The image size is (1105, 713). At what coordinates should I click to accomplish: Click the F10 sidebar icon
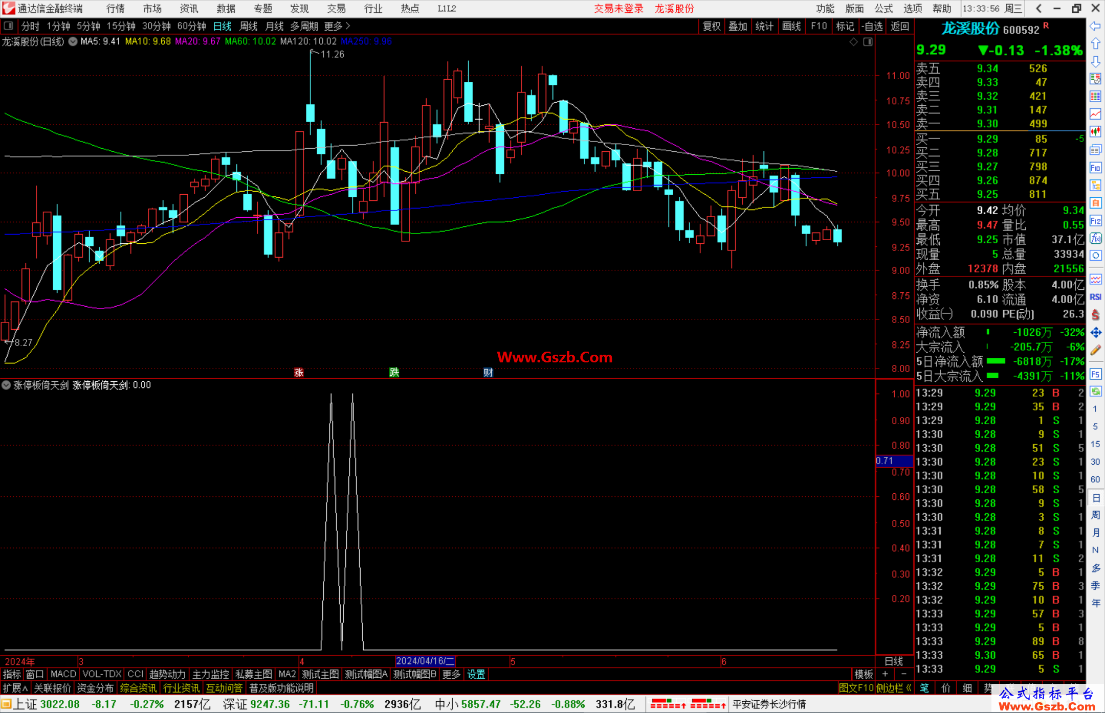(1095, 168)
